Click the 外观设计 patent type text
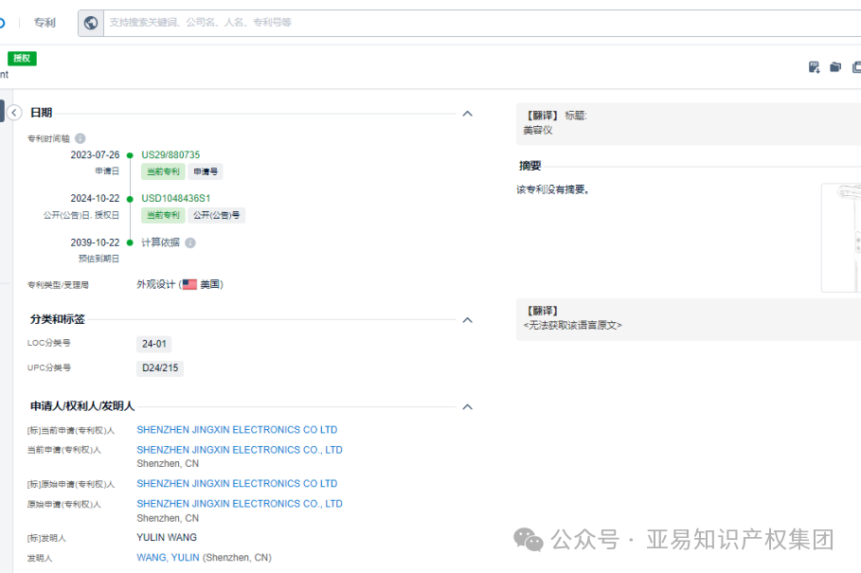861x573 pixels. [x=156, y=284]
